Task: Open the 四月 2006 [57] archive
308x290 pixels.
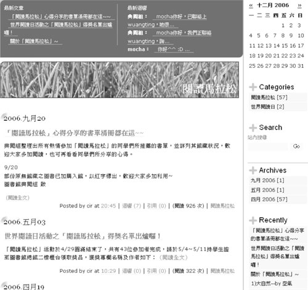Action: pyautogui.click(x=269, y=199)
